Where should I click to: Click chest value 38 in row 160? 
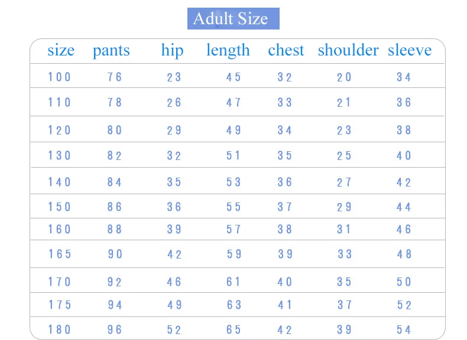[x=285, y=230]
